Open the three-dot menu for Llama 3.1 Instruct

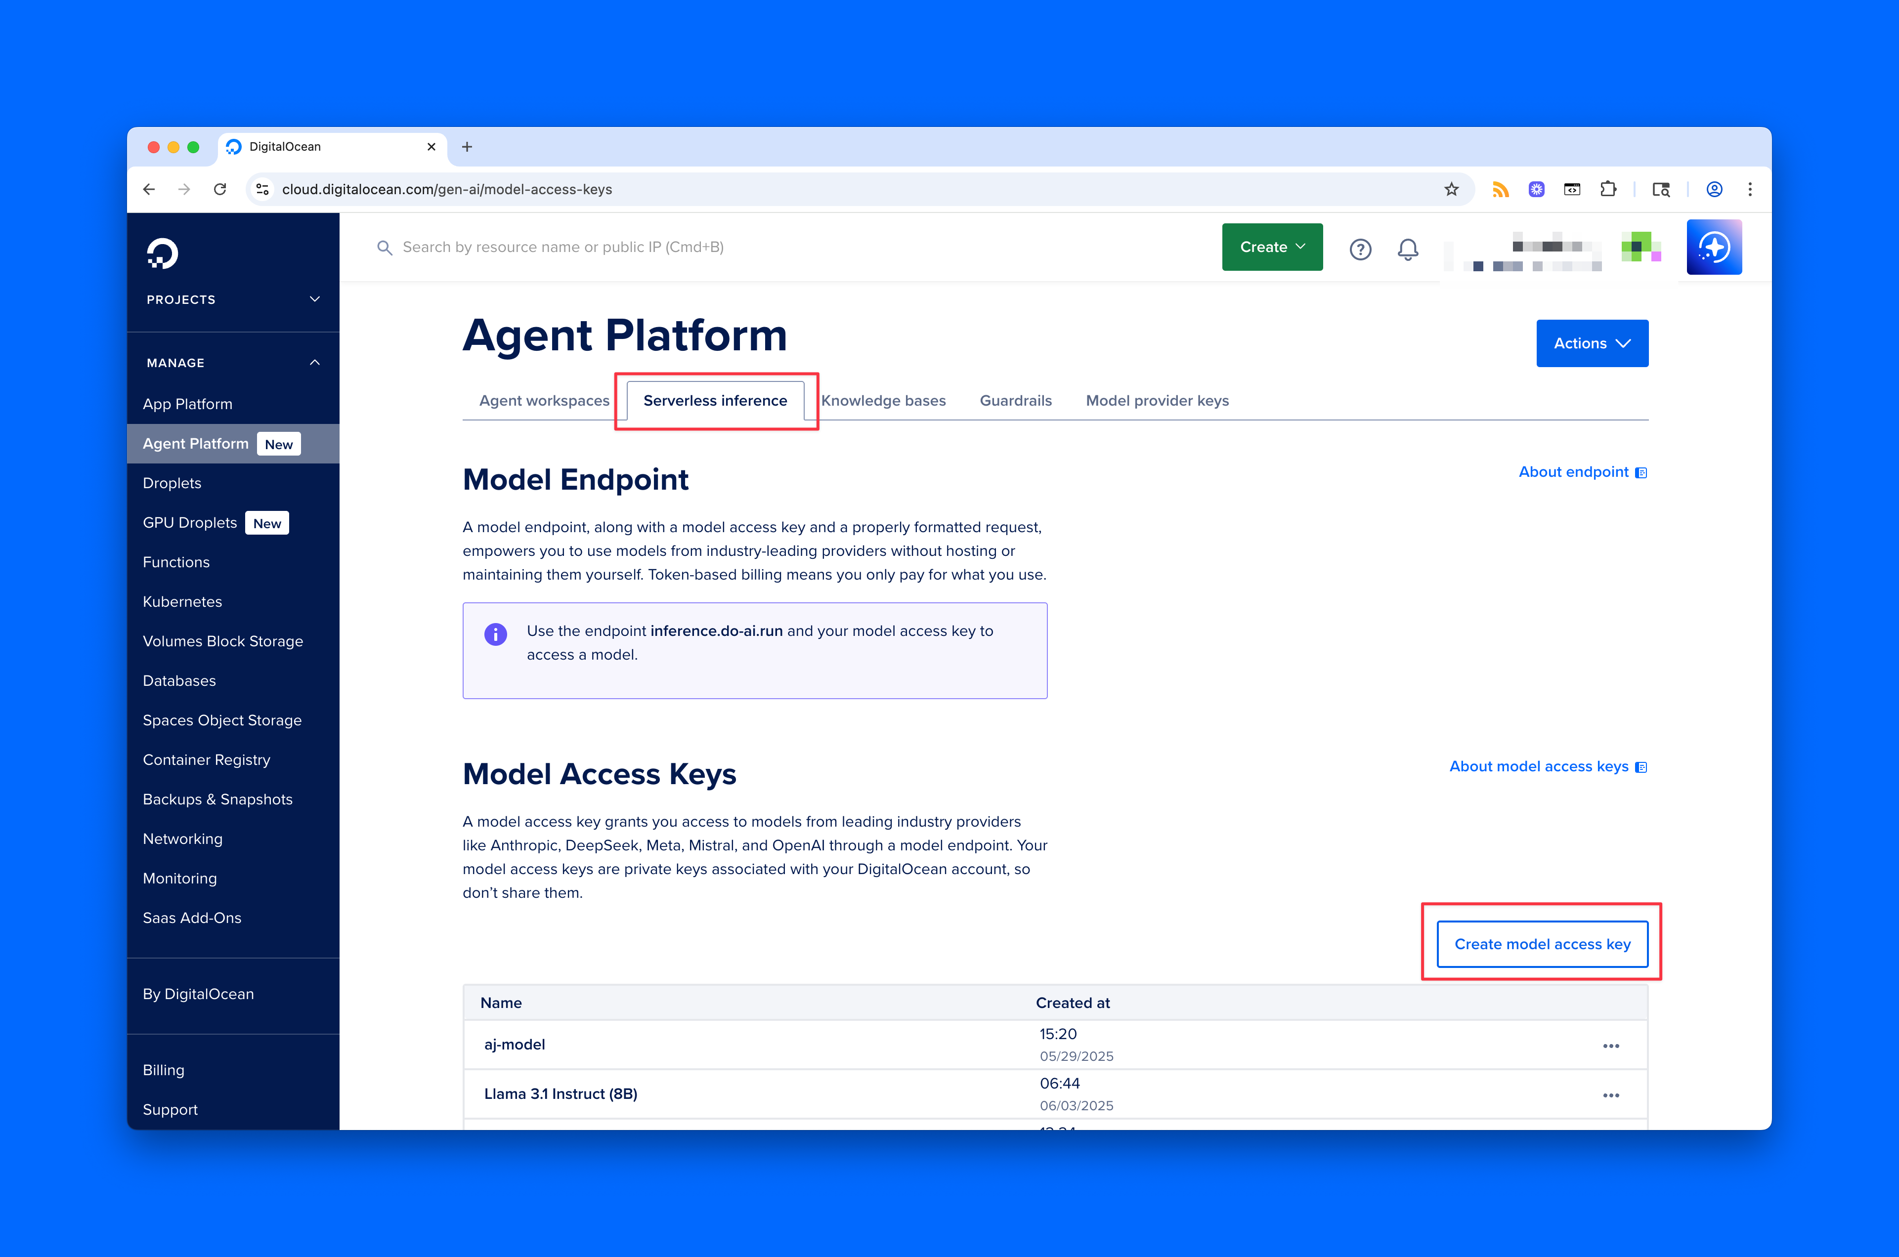(x=1611, y=1095)
